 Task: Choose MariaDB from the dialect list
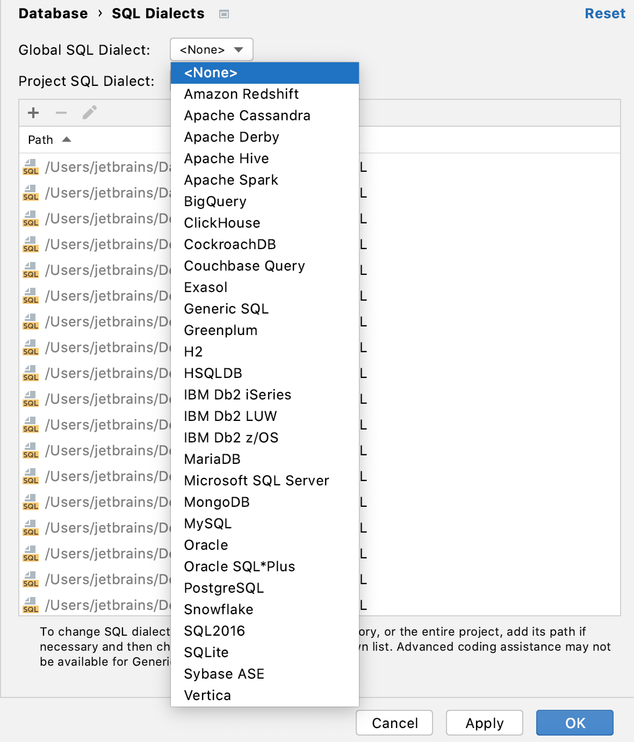coord(212,459)
